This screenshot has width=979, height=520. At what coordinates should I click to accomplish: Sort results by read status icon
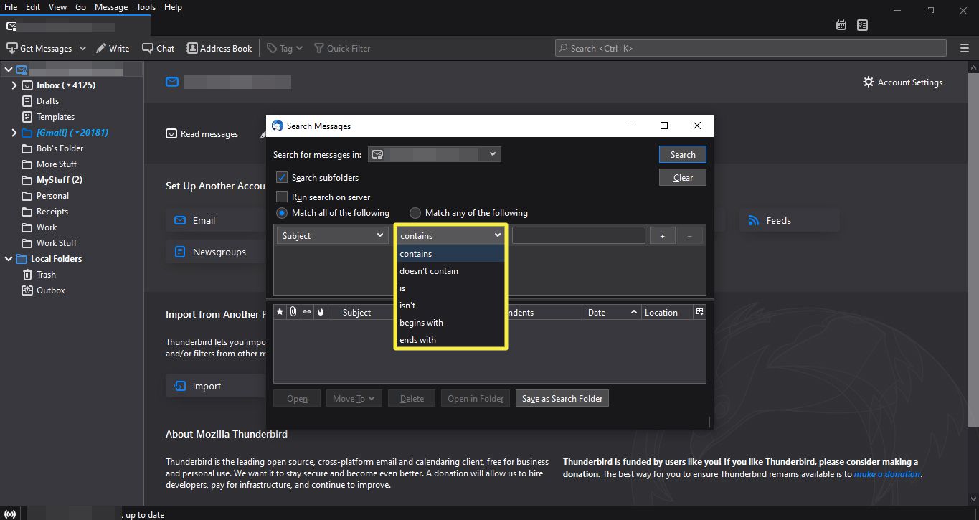pyautogui.click(x=307, y=312)
